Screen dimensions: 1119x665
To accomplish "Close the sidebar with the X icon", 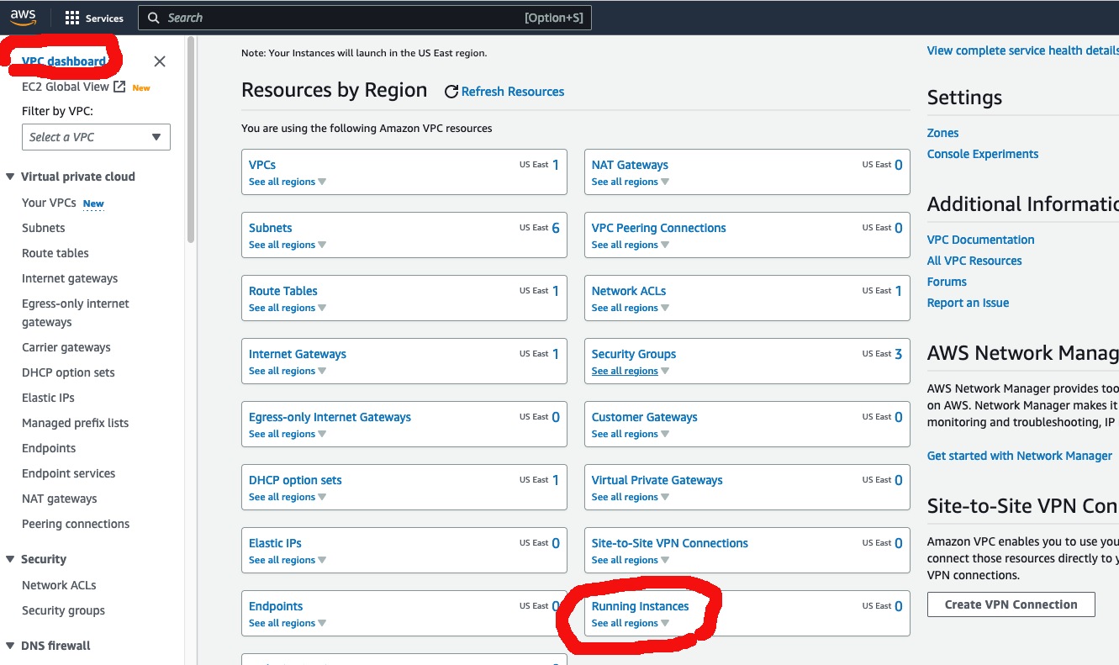I will (160, 61).
